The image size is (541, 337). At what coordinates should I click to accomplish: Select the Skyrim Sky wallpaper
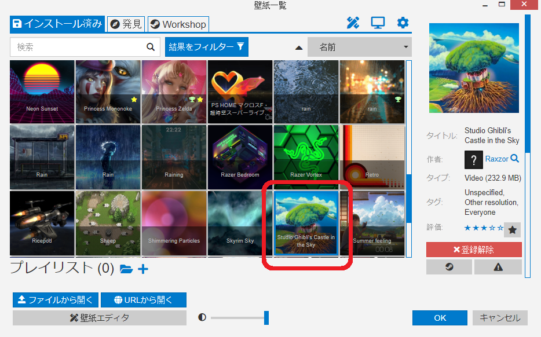click(240, 223)
